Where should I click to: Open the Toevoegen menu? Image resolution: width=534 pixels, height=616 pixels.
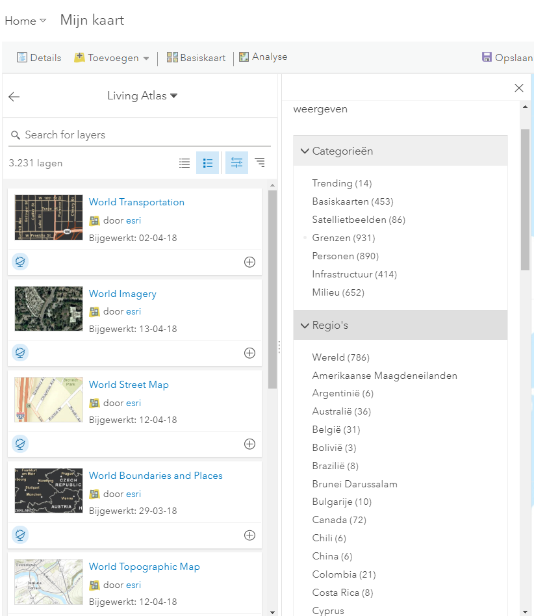coord(112,58)
